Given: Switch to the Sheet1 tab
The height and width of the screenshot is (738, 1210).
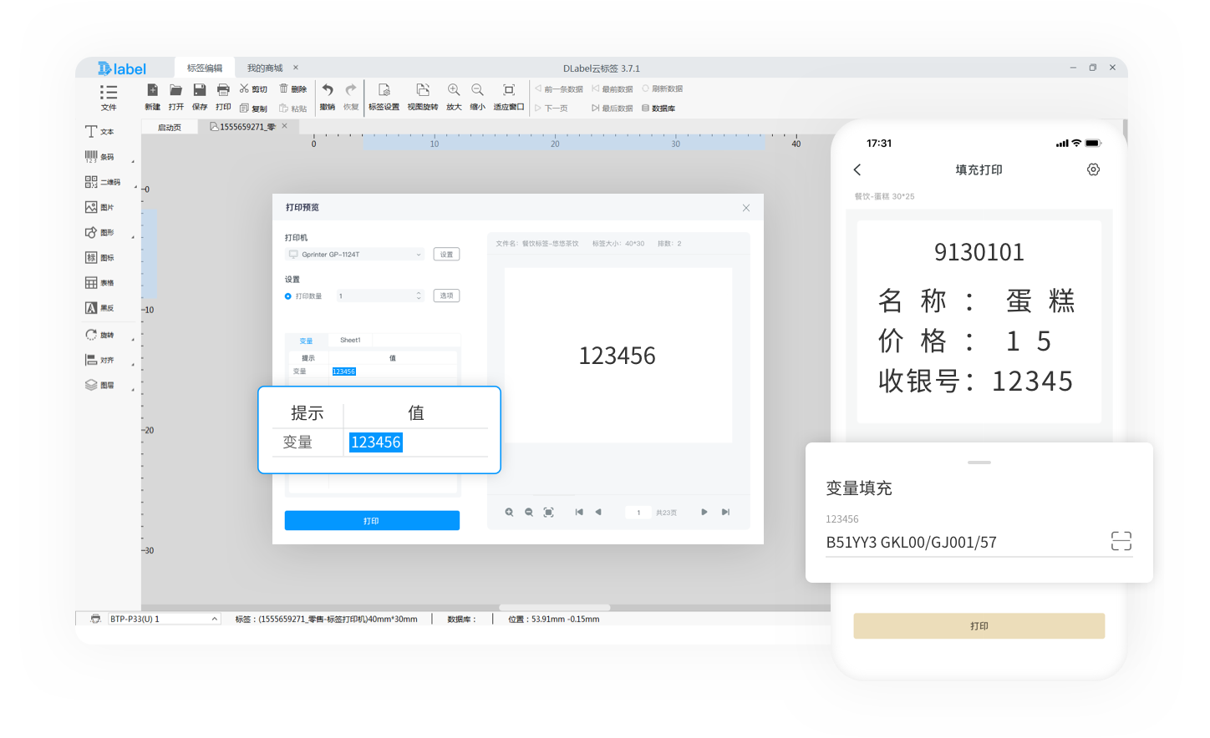Looking at the screenshot, I should 350,340.
